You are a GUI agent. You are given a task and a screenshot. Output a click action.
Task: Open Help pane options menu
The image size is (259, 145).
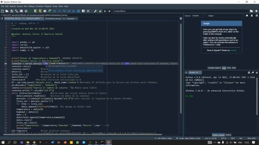coord(257,16)
